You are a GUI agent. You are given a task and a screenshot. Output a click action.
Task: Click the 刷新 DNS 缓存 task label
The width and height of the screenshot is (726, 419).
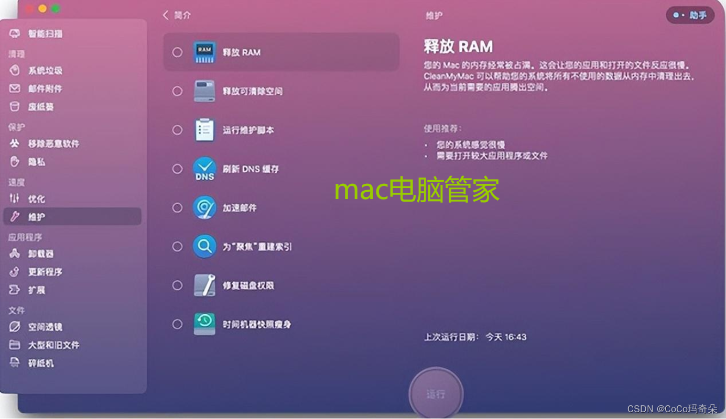251,169
